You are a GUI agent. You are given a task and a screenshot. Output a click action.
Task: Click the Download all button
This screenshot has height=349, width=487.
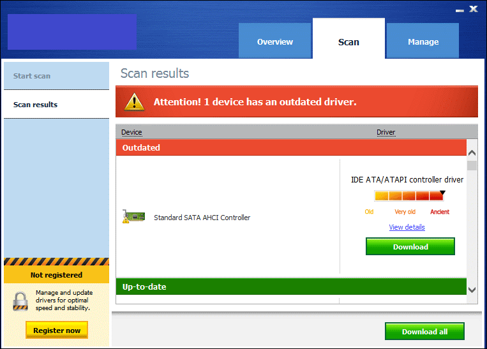(424, 331)
